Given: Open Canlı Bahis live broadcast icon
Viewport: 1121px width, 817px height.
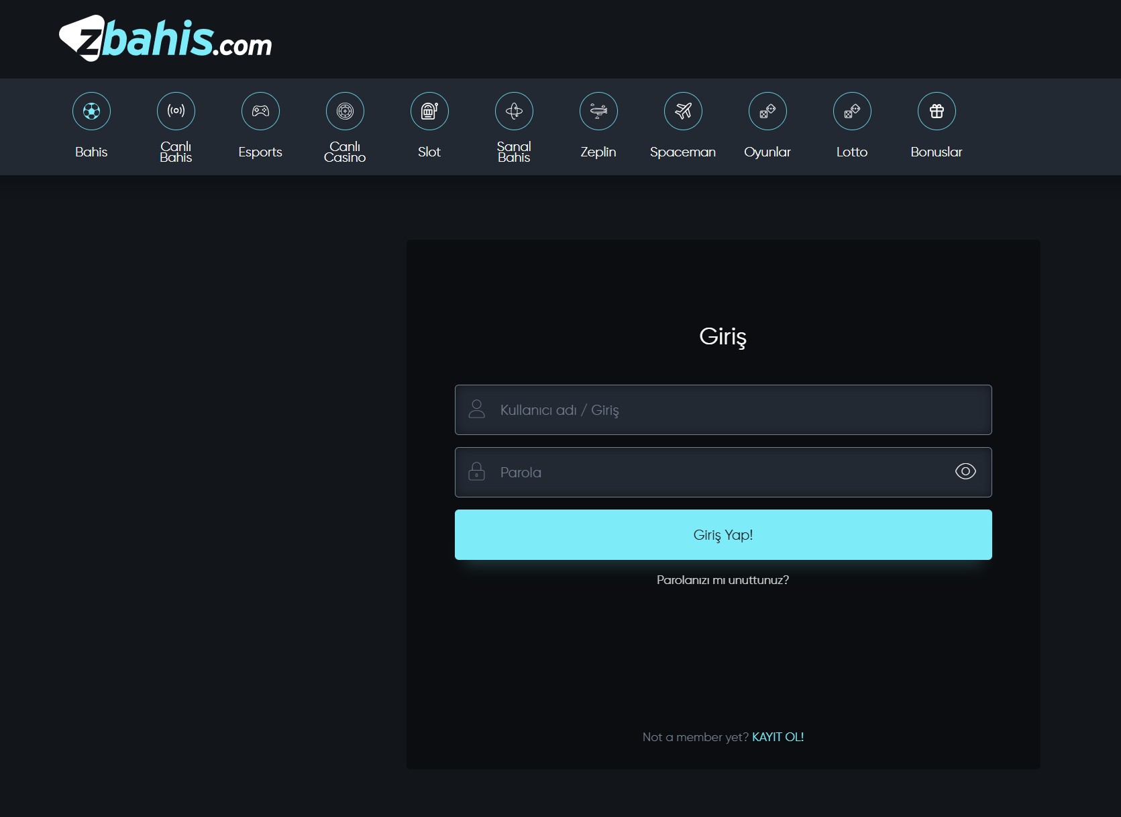Looking at the screenshot, I should tap(176, 111).
